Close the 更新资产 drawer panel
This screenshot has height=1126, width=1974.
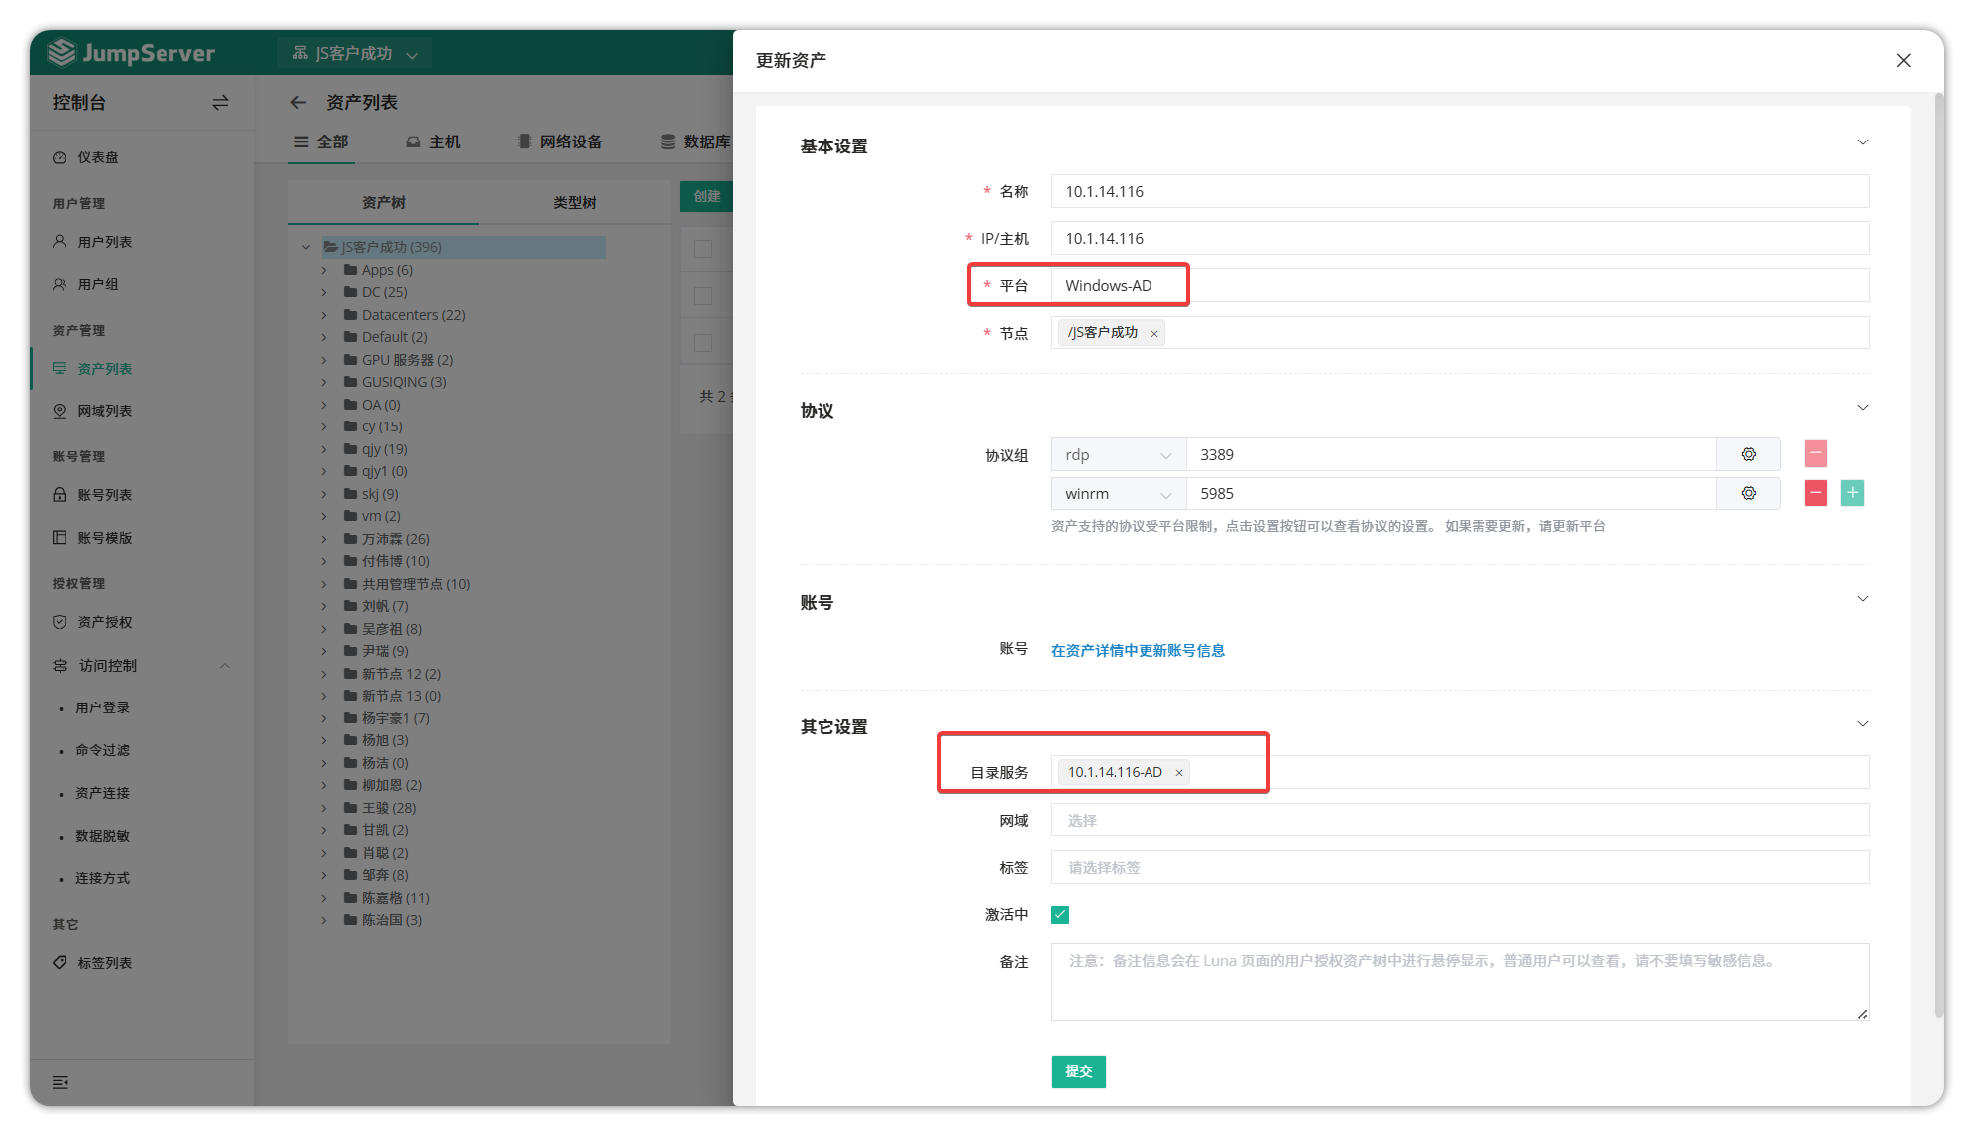point(1903,60)
